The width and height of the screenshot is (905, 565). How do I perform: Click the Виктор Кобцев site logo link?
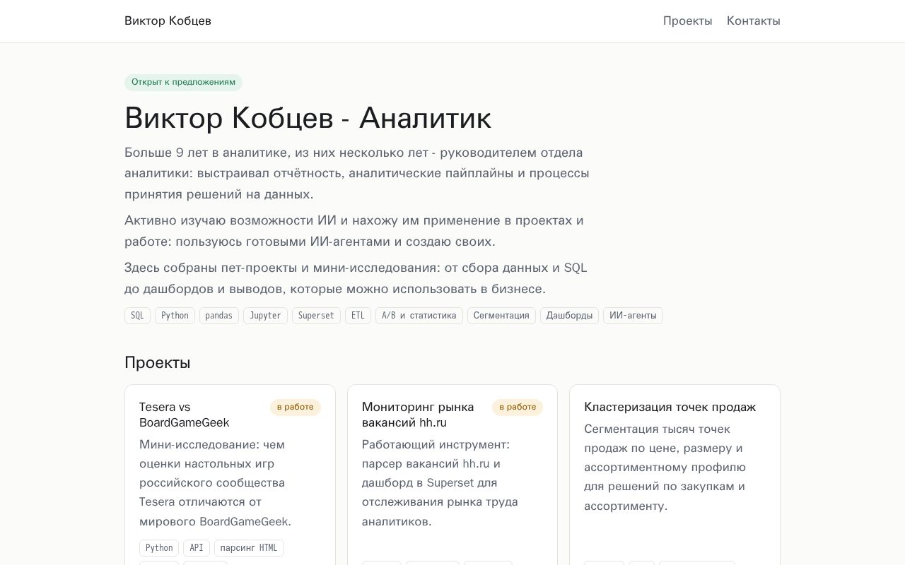click(168, 21)
